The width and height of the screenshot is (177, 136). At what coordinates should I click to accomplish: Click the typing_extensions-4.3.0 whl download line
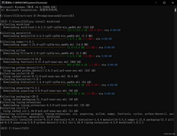click(x=47, y=105)
